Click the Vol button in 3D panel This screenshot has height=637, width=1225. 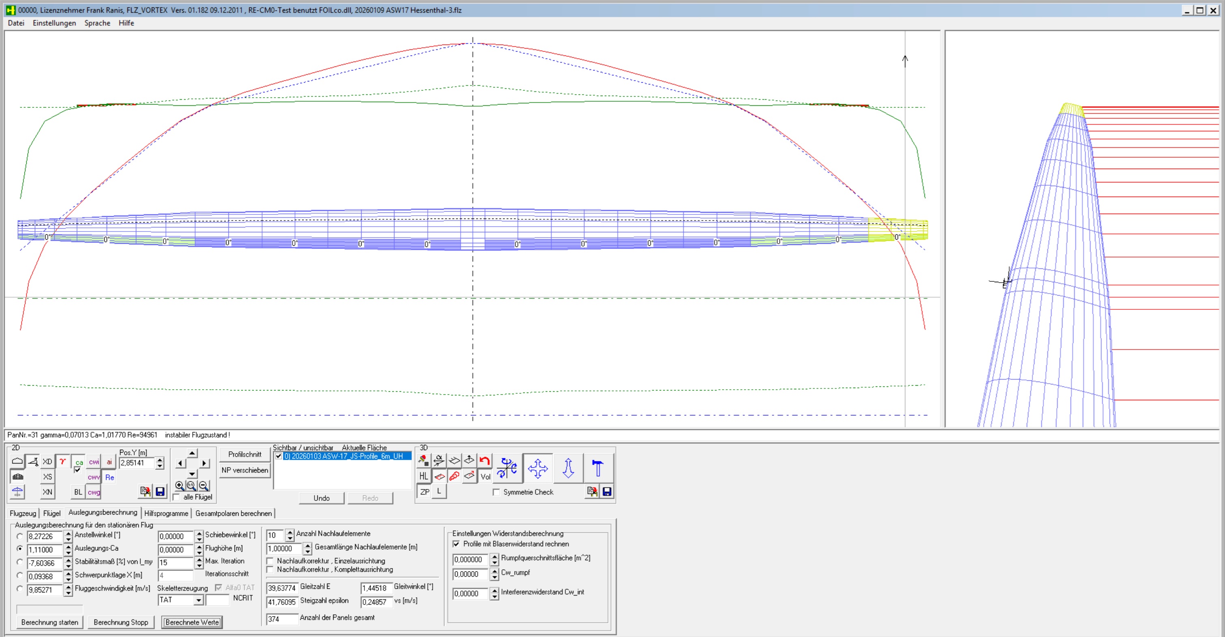[485, 476]
